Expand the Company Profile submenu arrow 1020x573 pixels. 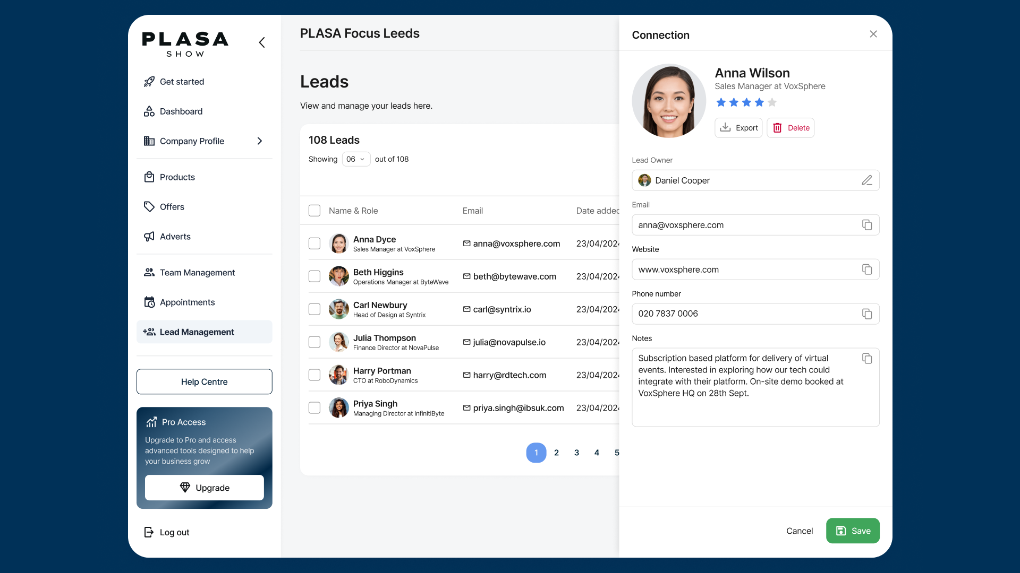[x=259, y=141]
